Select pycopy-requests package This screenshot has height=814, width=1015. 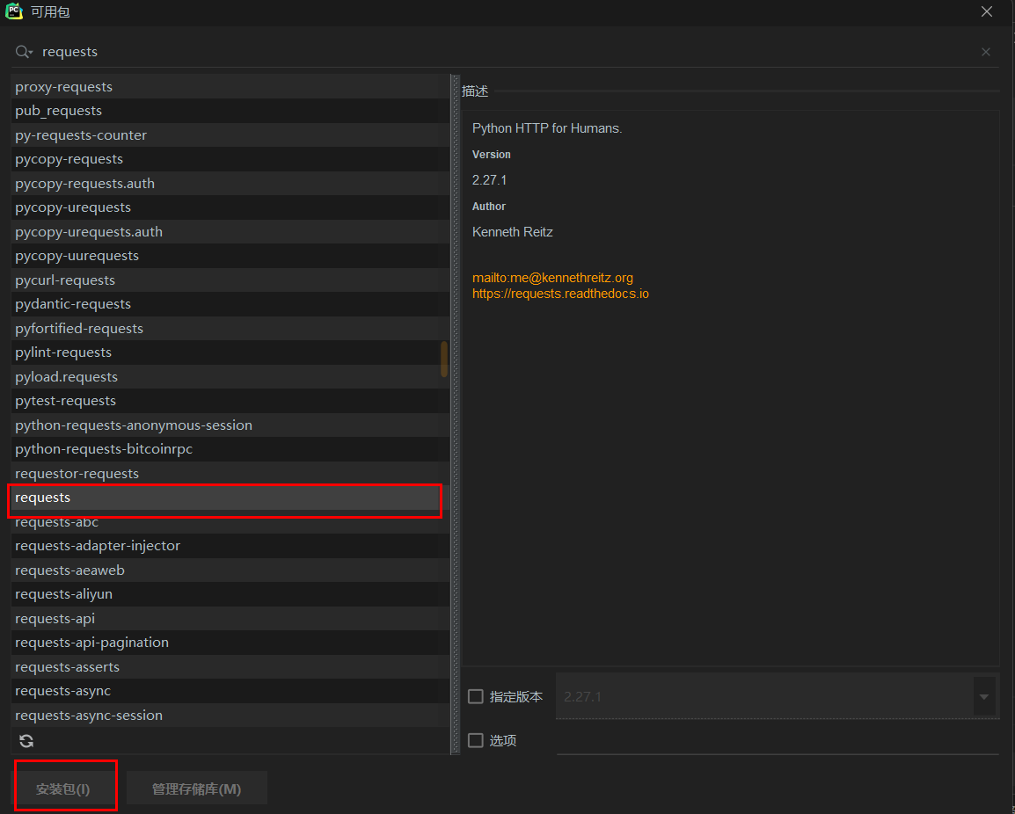(230, 159)
